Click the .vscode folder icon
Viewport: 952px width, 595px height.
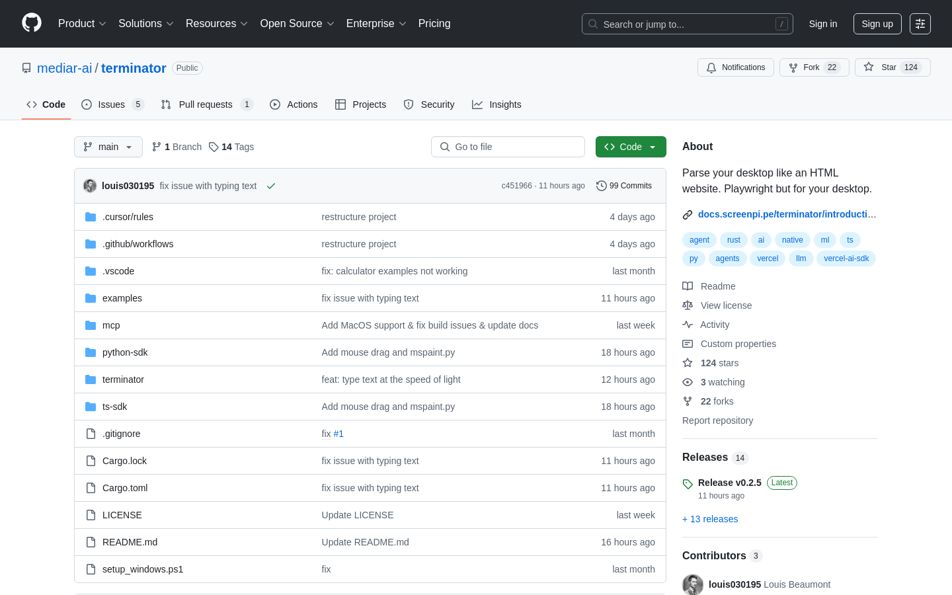pos(91,271)
